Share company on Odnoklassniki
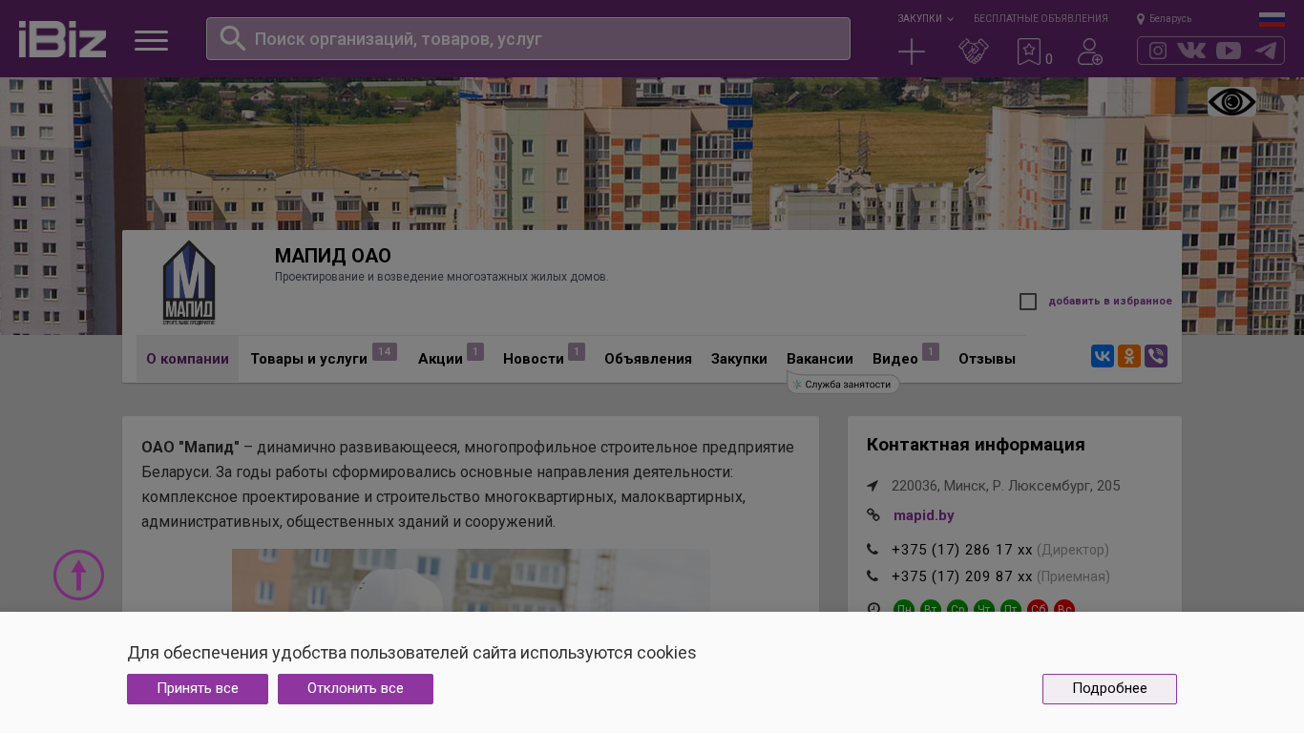 (1129, 356)
